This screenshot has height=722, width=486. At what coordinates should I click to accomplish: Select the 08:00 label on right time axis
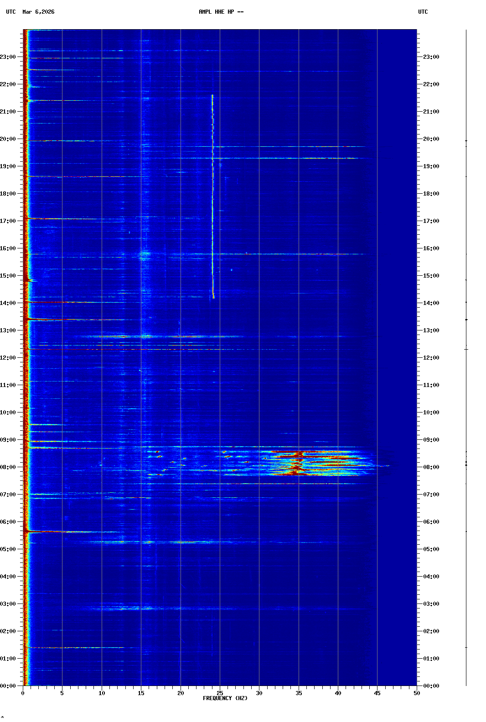coord(431,467)
